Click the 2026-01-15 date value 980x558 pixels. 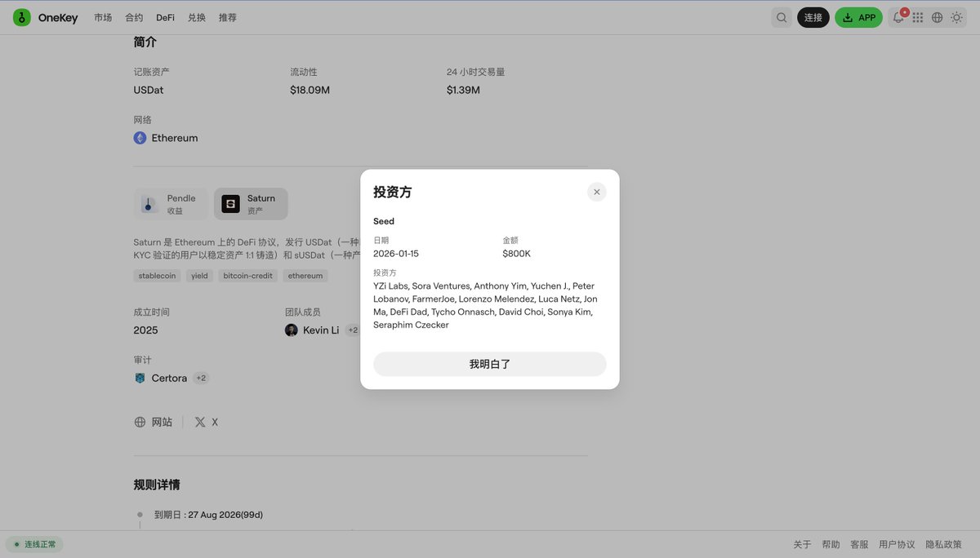pos(396,254)
